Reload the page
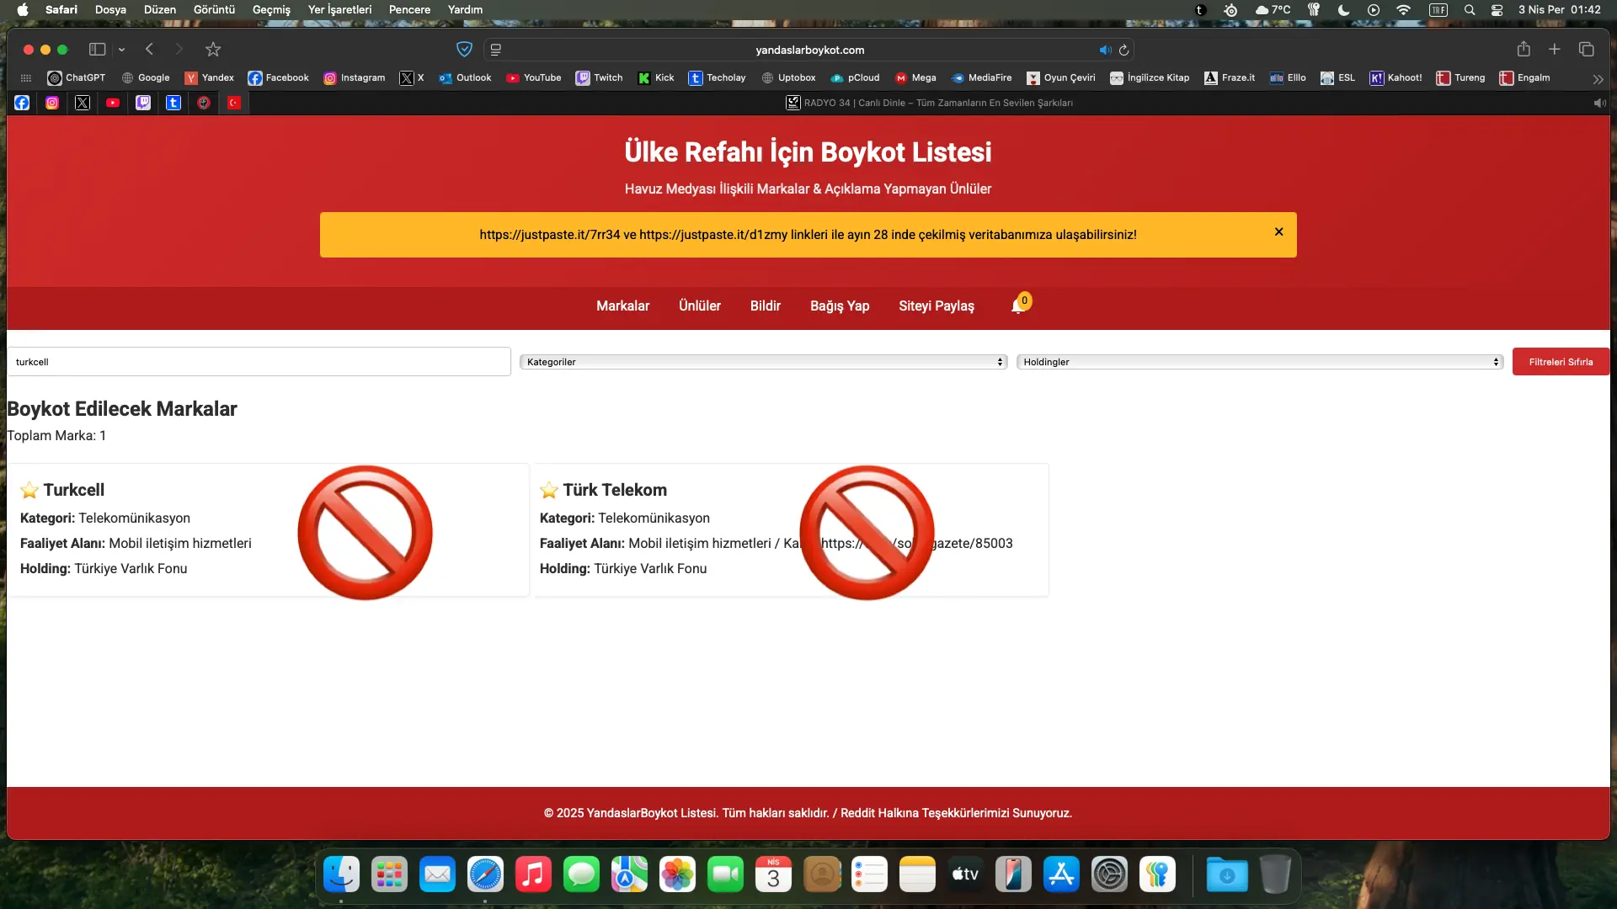The image size is (1617, 909). (x=1123, y=50)
